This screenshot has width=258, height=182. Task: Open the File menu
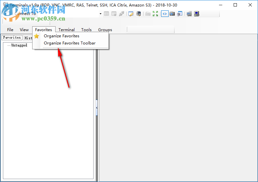click(10, 30)
